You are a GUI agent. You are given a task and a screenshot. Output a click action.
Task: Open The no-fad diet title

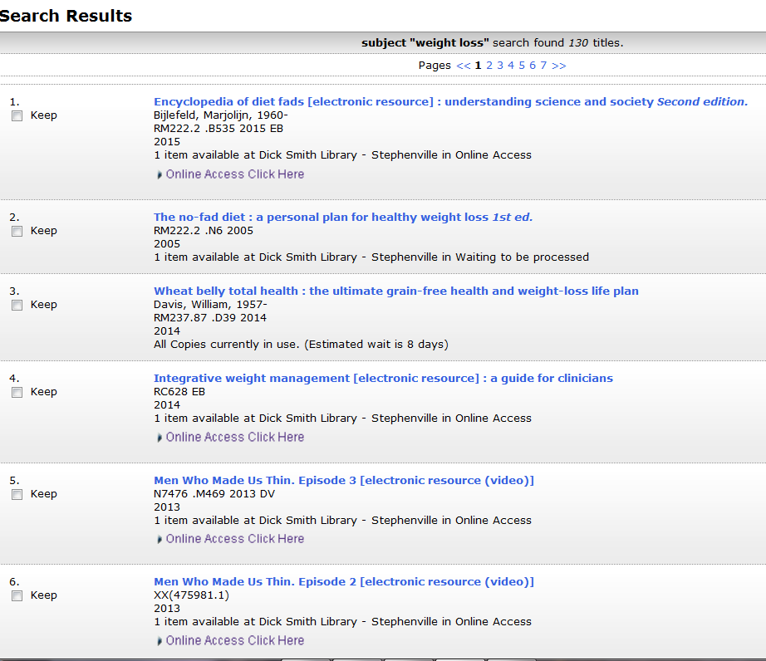click(x=343, y=217)
